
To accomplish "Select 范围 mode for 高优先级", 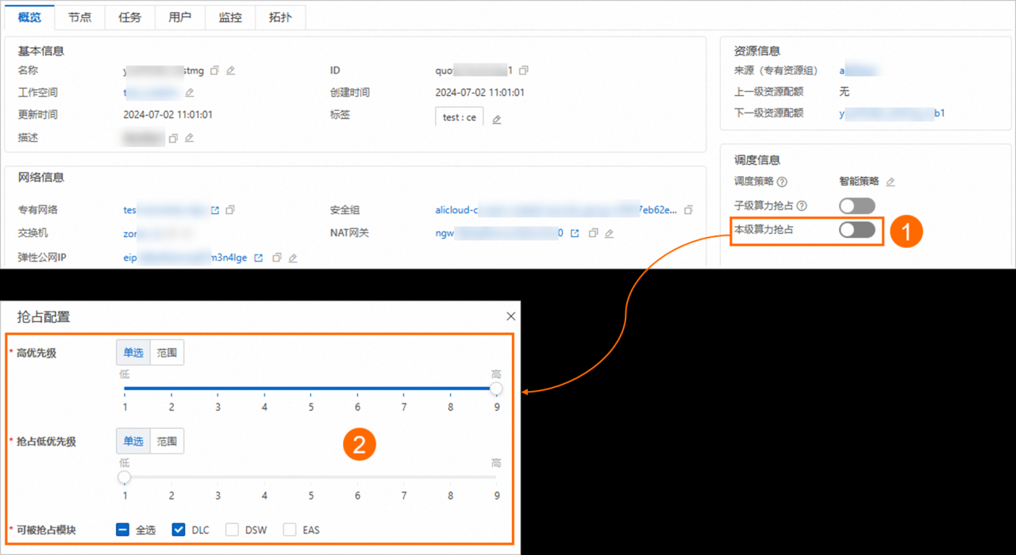I will coord(167,353).
